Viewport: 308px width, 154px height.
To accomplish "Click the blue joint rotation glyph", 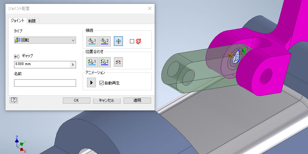I will click(236, 57).
